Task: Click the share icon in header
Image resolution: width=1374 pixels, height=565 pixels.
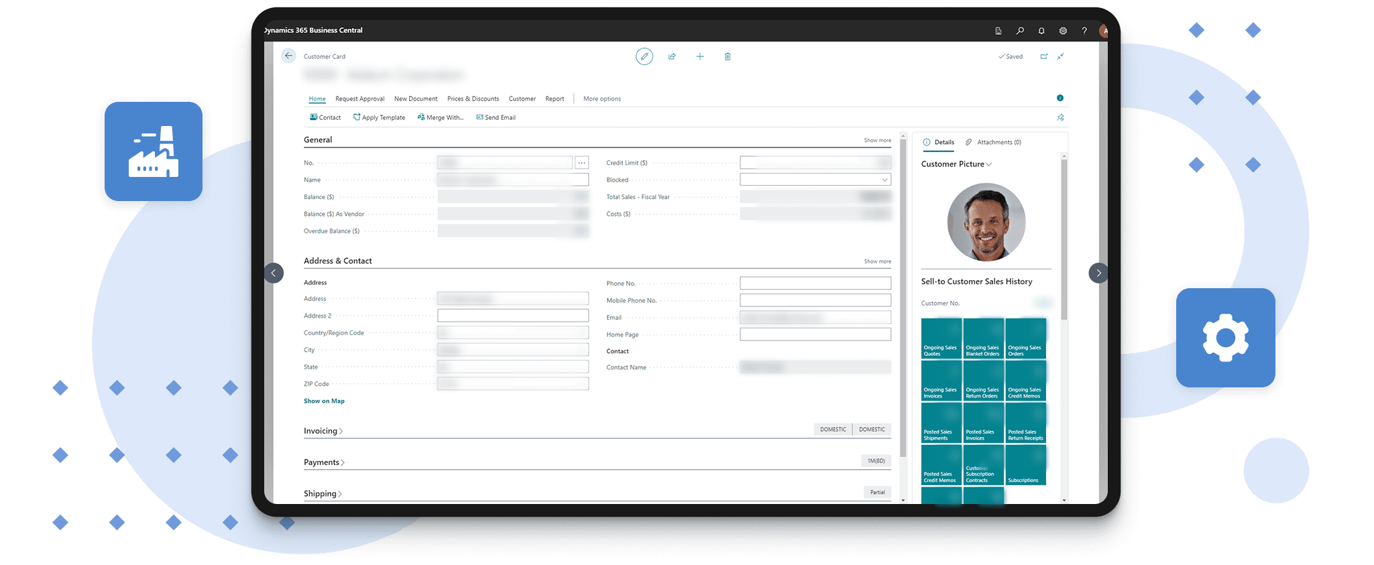Action: point(672,57)
